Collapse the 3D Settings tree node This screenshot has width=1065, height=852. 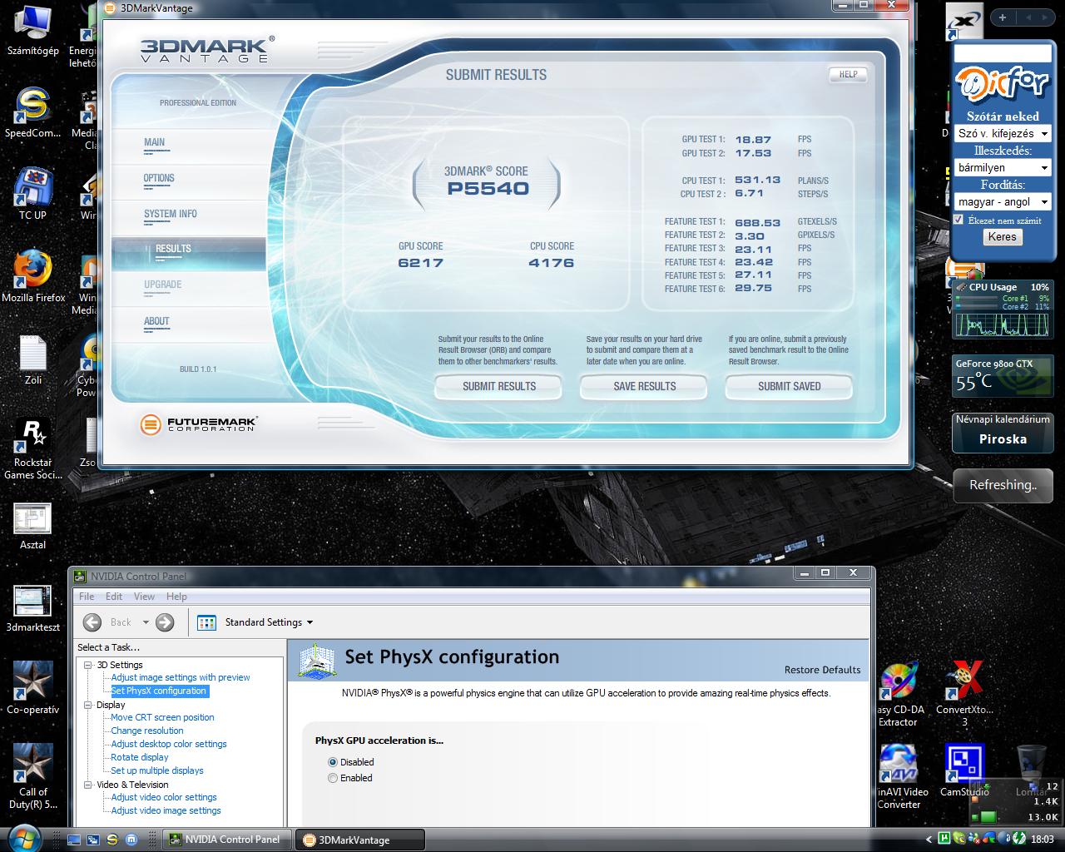pos(88,665)
